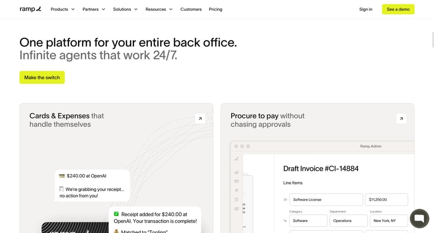Click the See a demo button
This screenshot has height=233, width=434.
(x=398, y=9)
